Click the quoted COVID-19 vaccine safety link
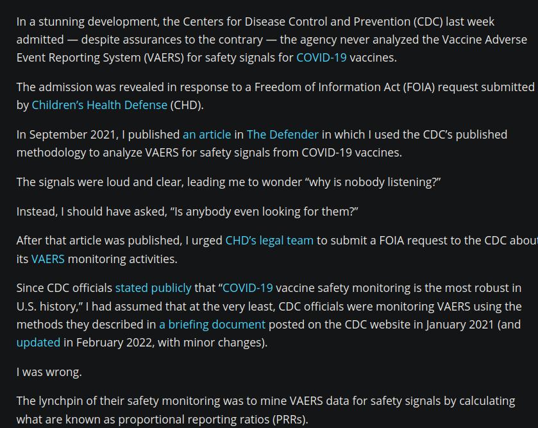Image resolution: width=538 pixels, height=428 pixels. pyautogui.click(x=248, y=287)
